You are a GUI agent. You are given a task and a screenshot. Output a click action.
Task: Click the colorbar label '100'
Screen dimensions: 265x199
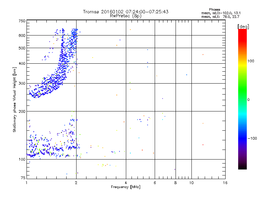(x=251, y=61)
